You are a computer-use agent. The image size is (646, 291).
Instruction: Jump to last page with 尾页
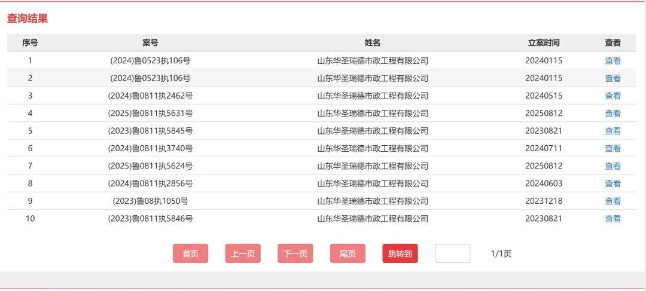[348, 253]
